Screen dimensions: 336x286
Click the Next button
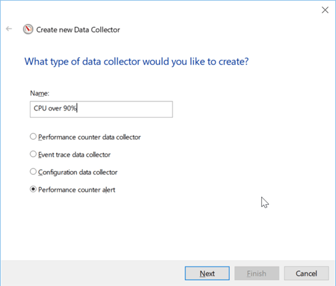[x=207, y=274]
